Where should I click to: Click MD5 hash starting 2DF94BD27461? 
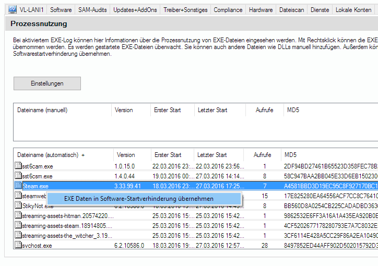pyautogui.click(x=331, y=166)
